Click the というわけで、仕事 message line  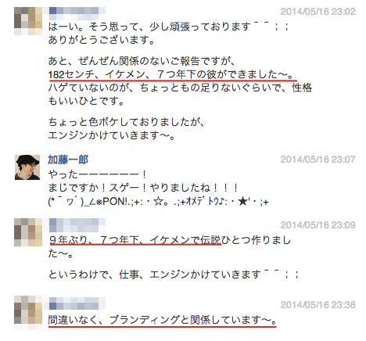pyautogui.click(x=173, y=275)
